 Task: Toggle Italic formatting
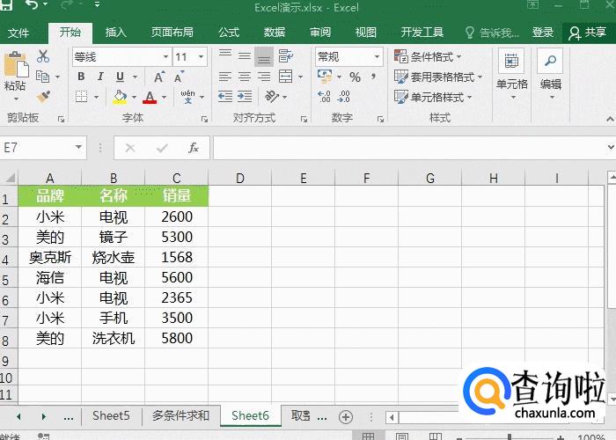(x=100, y=77)
